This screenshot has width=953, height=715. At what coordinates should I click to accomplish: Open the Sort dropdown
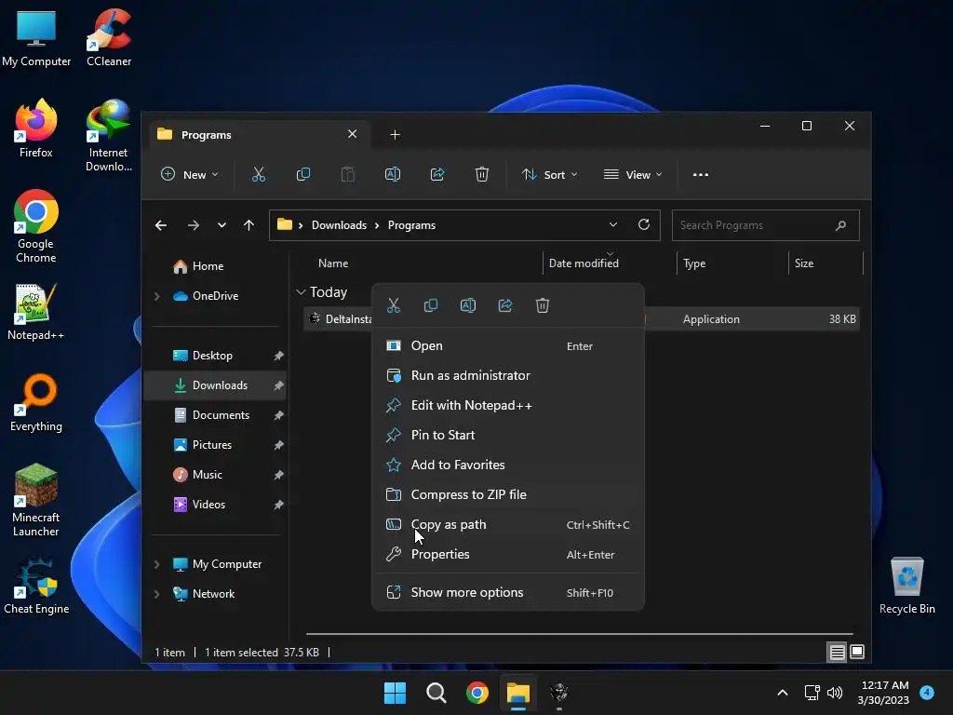tap(549, 174)
